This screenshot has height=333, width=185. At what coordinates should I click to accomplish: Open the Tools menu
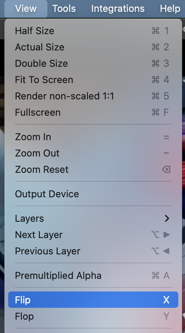coord(64,9)
